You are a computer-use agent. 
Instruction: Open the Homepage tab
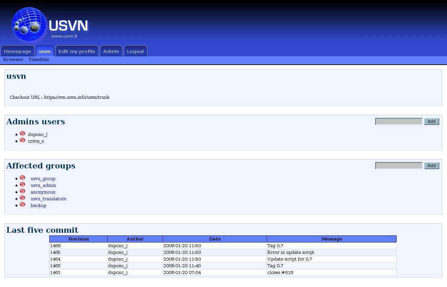[17, 51]
